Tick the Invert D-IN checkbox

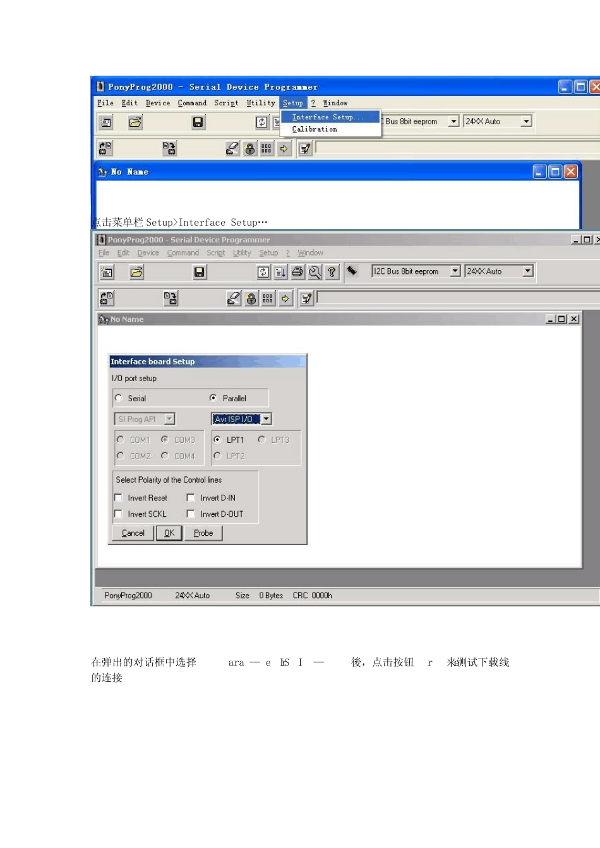[191, 498]
